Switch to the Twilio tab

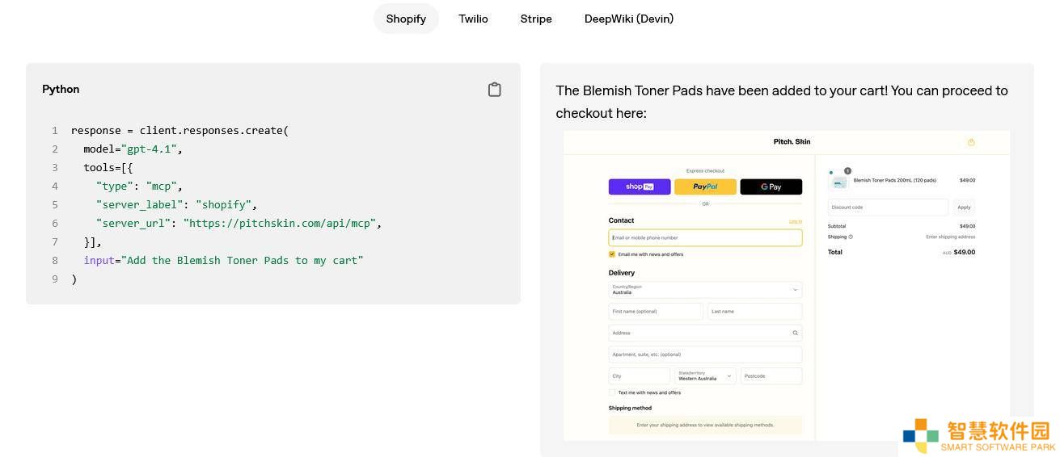(473, 19)
